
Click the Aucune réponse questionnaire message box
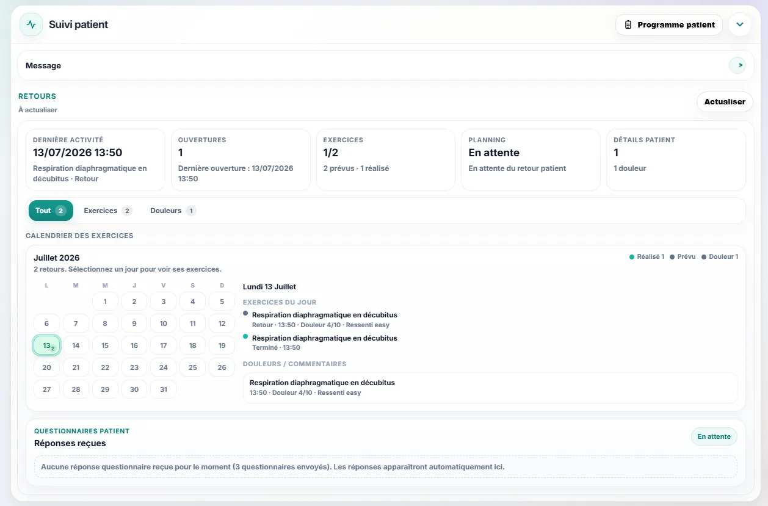[x=385, y=467]
